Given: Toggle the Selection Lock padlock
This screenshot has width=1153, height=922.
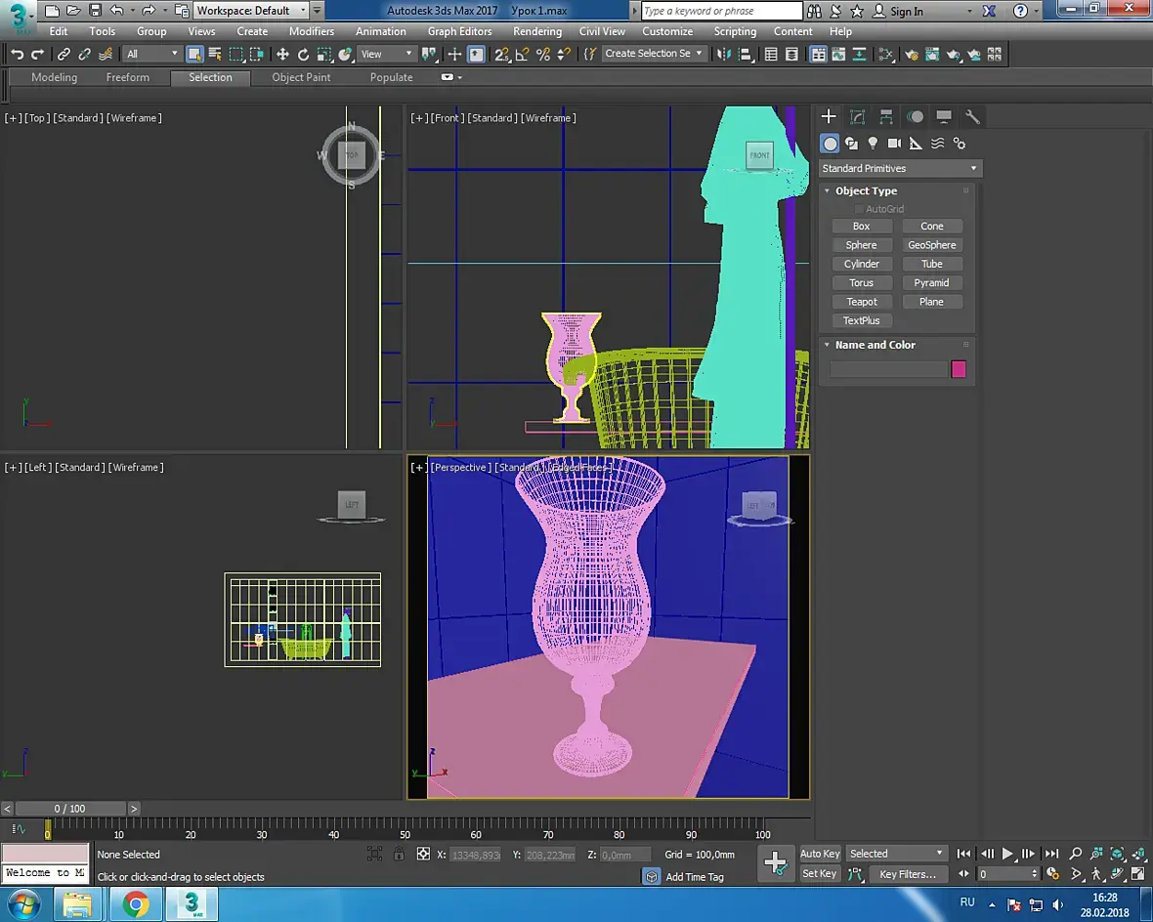Looking at the screenshot, I should coord(399,855).
